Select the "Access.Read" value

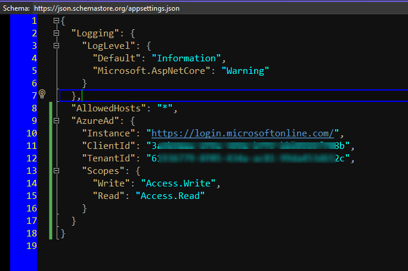pos(169,195)
